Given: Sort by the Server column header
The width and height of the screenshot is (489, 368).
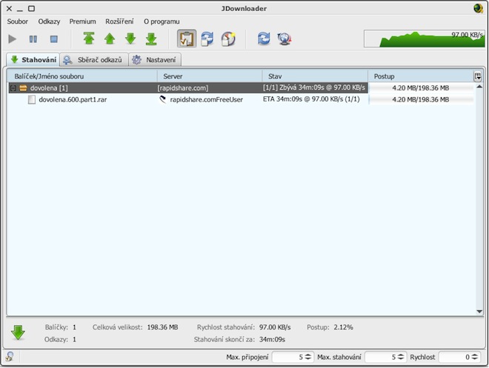Looking at the screenshot, I should pyautogui.click(x=209, y=76).
